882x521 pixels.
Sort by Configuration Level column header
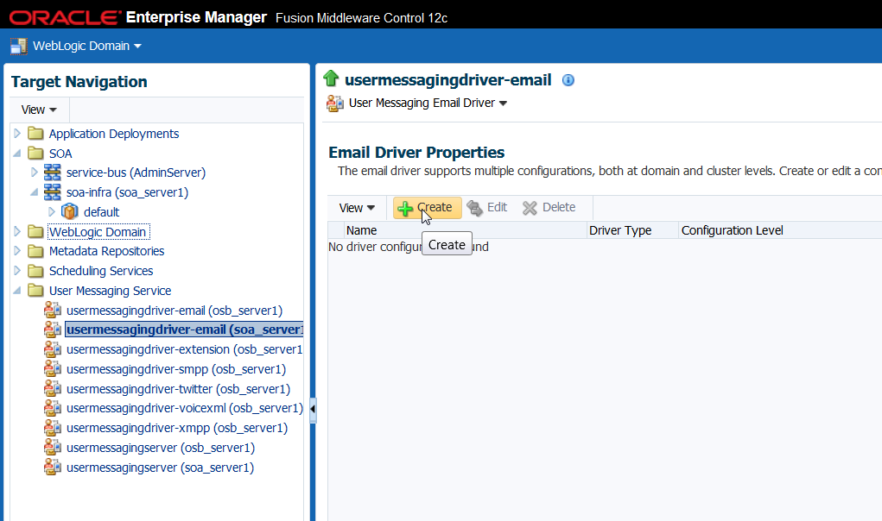point(780,230)
